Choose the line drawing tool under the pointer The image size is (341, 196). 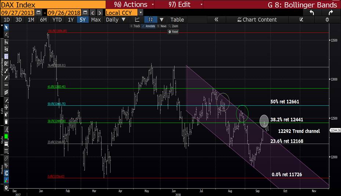click(x=6, y=35)
